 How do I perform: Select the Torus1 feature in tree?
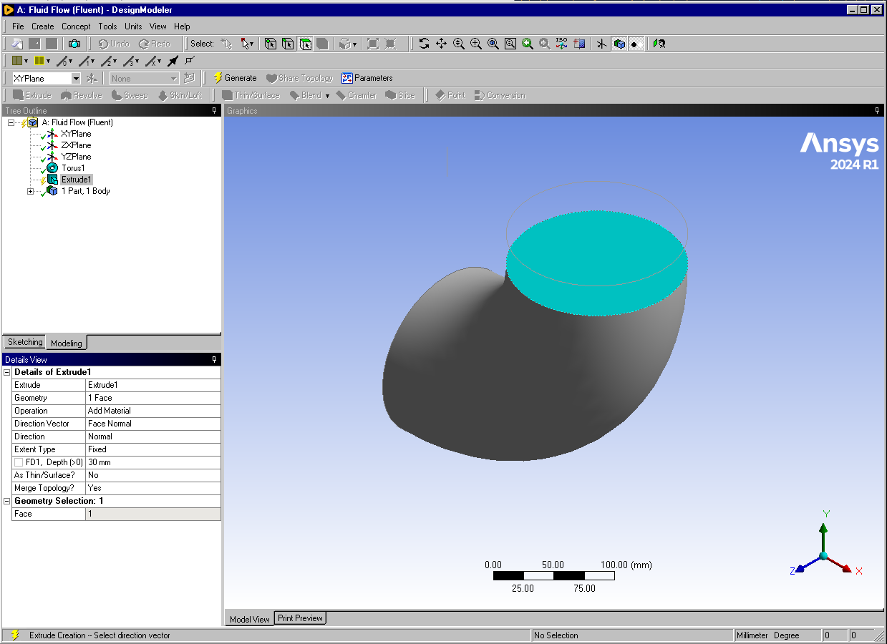(72, 168)
